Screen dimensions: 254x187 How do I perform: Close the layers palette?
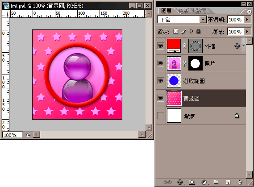click(250, 4)
